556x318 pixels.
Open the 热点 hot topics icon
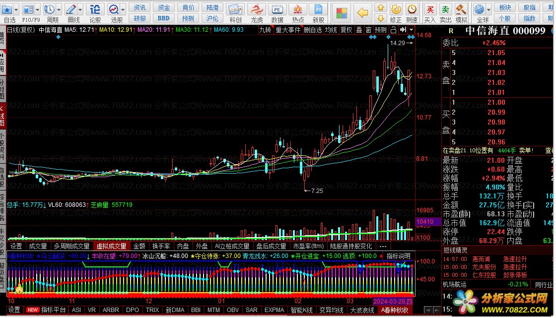[298, 9]
